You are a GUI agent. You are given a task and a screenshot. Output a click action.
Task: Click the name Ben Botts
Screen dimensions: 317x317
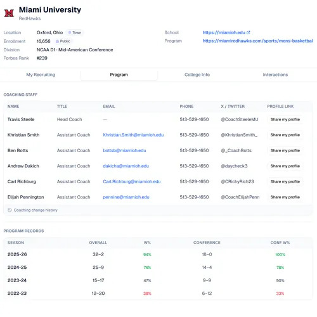pyautogui.click(x=18, y=150)
